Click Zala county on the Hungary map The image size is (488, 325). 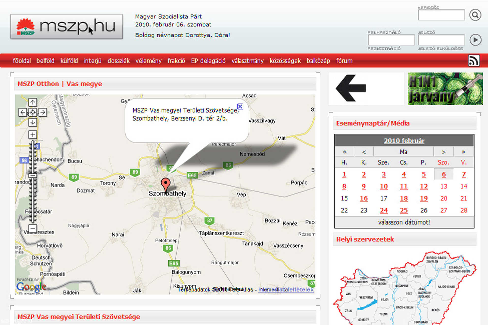pos(348,311)
